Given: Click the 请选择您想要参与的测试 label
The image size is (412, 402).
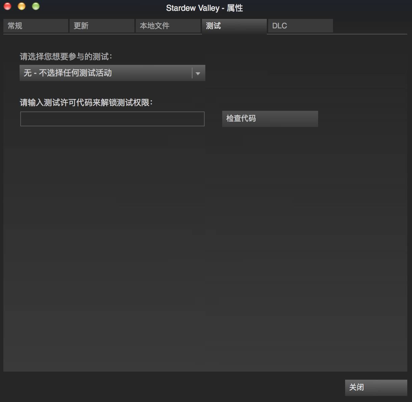Looking at the screenshot, I should pyautogui.click(x=66, y=56).
